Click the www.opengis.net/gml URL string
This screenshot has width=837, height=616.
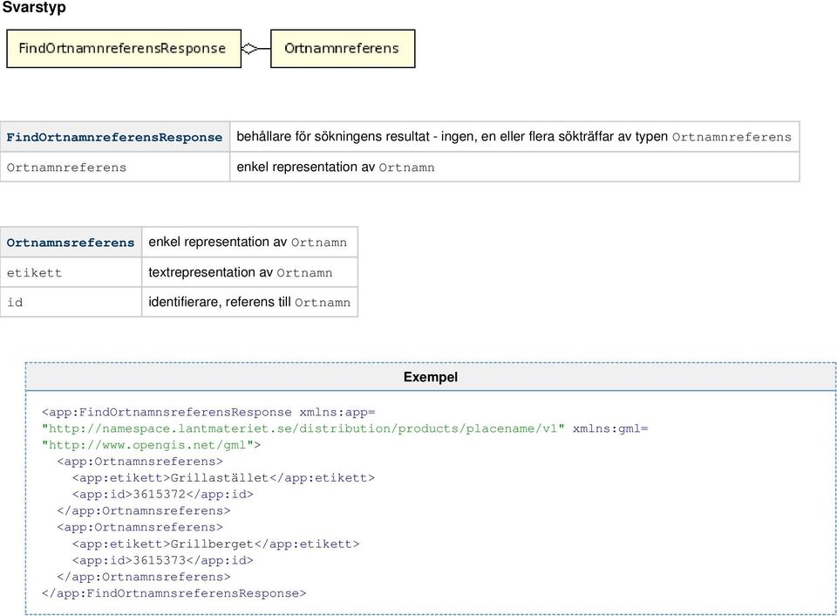pos(147,446)
